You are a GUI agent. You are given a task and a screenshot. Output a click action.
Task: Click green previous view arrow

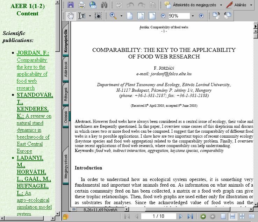tap(203, 216)
